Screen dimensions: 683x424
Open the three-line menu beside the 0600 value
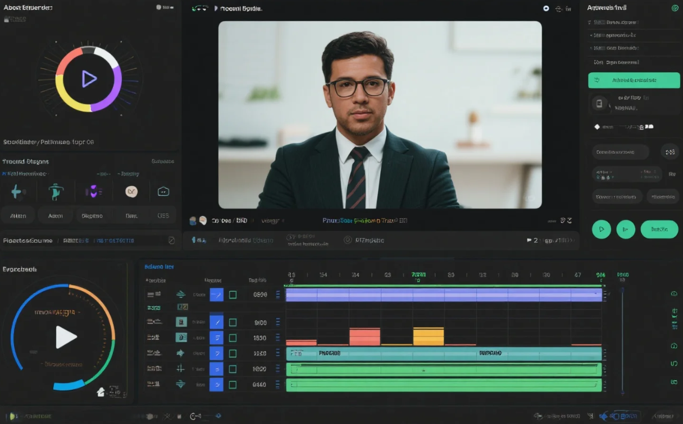click(x=277, y=294)
